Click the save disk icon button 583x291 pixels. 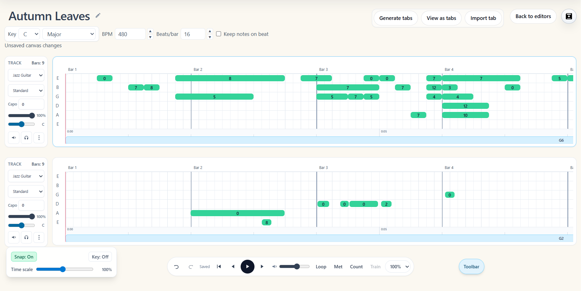coord(569,16)
